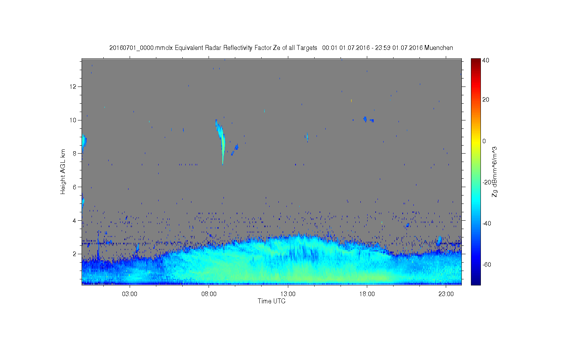This screenshot has height=343, width=572.
Task: Click the 08:00 time tick label
Action: [209, 294]
